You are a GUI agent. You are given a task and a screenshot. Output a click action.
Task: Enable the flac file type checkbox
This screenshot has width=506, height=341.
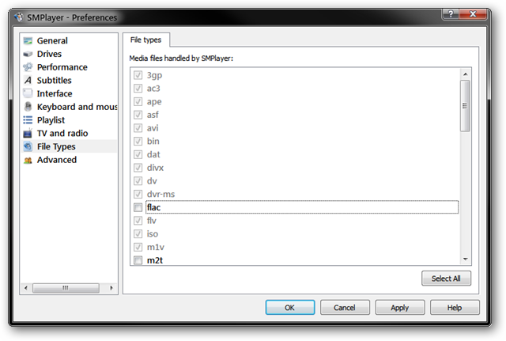click(x=138, y=207)
